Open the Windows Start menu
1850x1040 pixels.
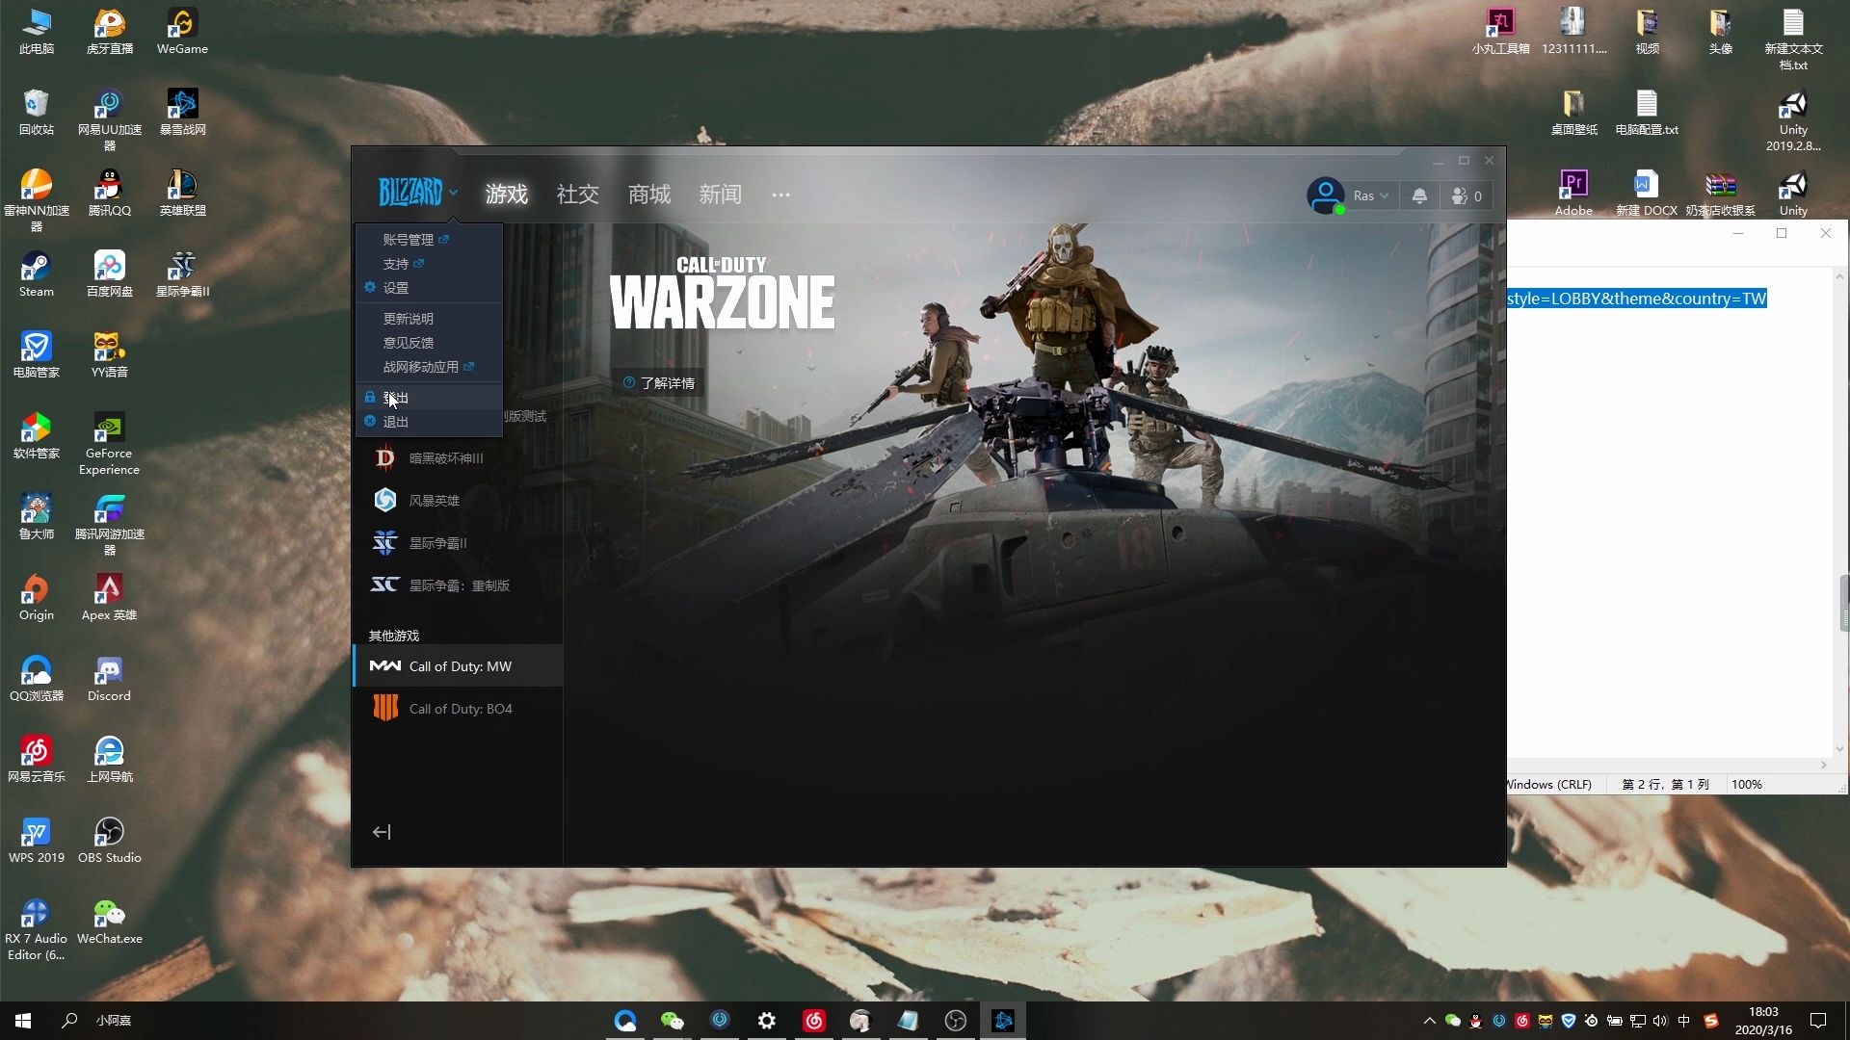23,1021
